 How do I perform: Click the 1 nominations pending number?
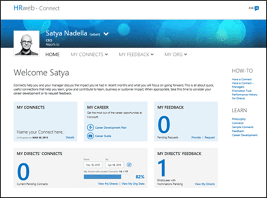coord(161,168)
